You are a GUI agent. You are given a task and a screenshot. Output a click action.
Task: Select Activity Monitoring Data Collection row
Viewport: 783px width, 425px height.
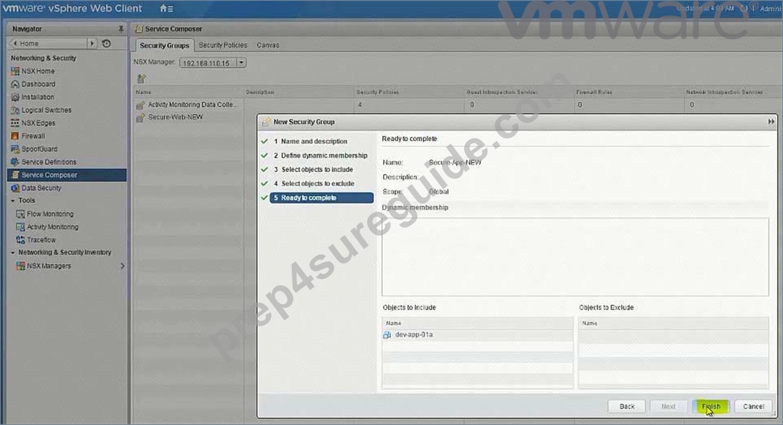coord(192,105)
